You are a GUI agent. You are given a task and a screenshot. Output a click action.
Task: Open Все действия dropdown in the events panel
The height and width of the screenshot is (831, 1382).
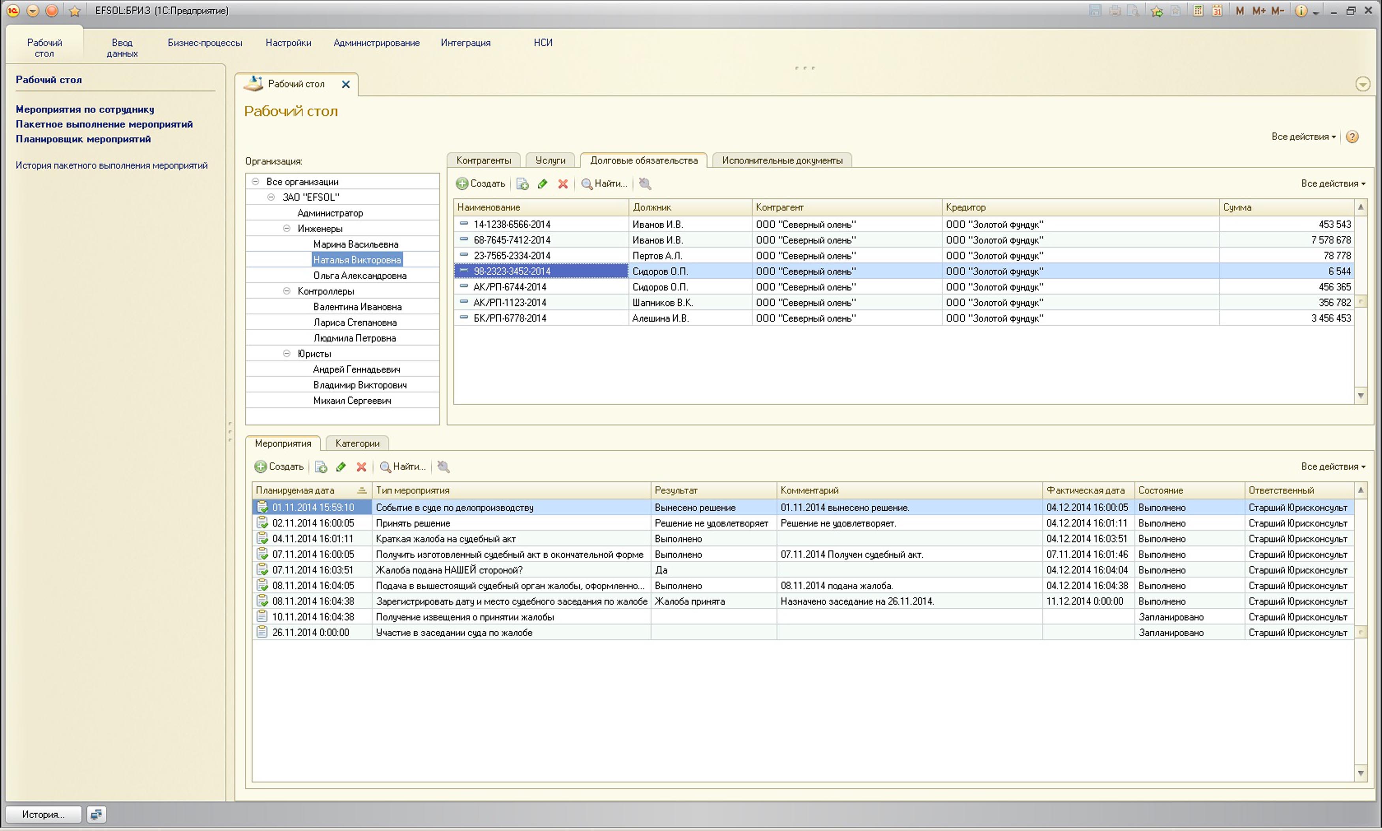pos(1333,466)
